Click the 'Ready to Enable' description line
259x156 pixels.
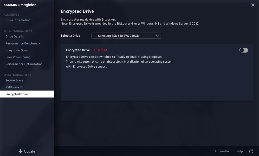[x=114, y=57]
